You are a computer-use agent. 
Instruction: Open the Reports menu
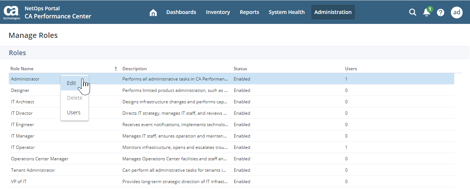(x=250, y=12)
